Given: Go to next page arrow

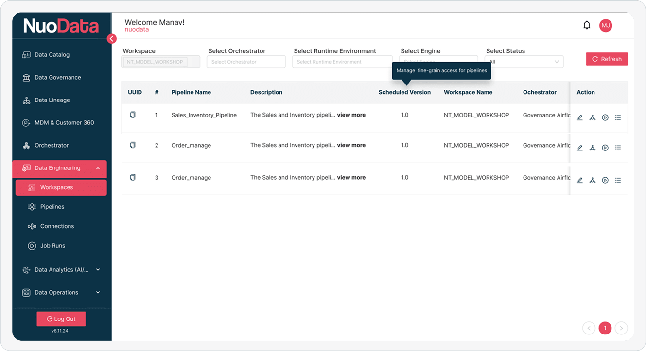Looking at the screenshot, I should (x=621, y=328).
